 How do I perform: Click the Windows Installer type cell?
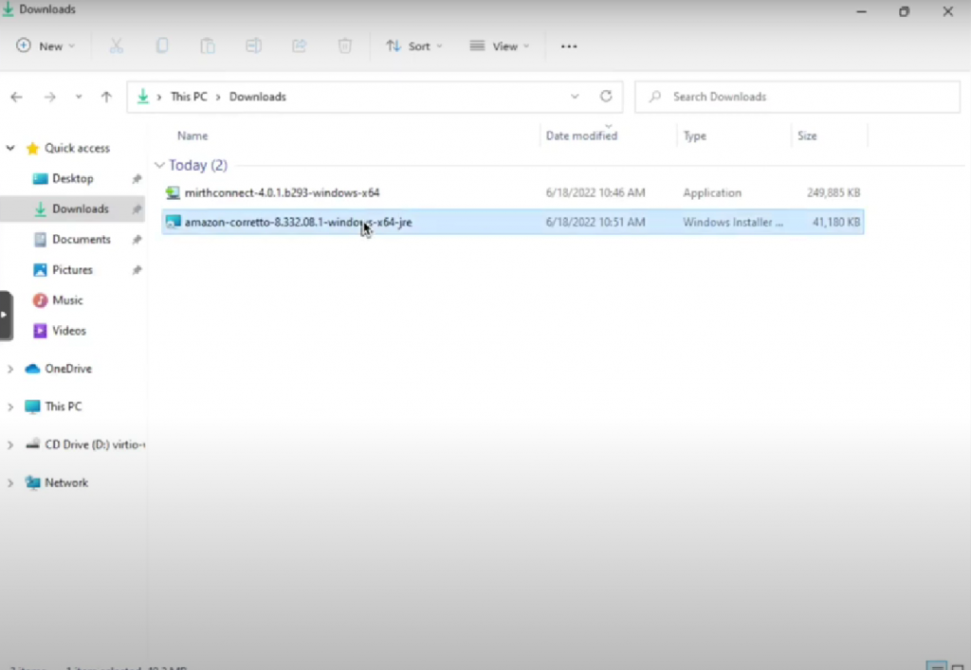733,222
